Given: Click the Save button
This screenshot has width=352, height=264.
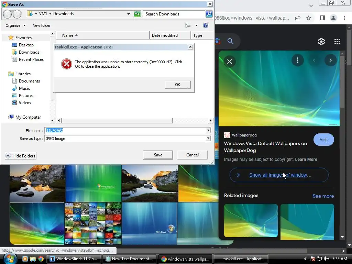Looking at the screenshot, I should pos(158,155).
